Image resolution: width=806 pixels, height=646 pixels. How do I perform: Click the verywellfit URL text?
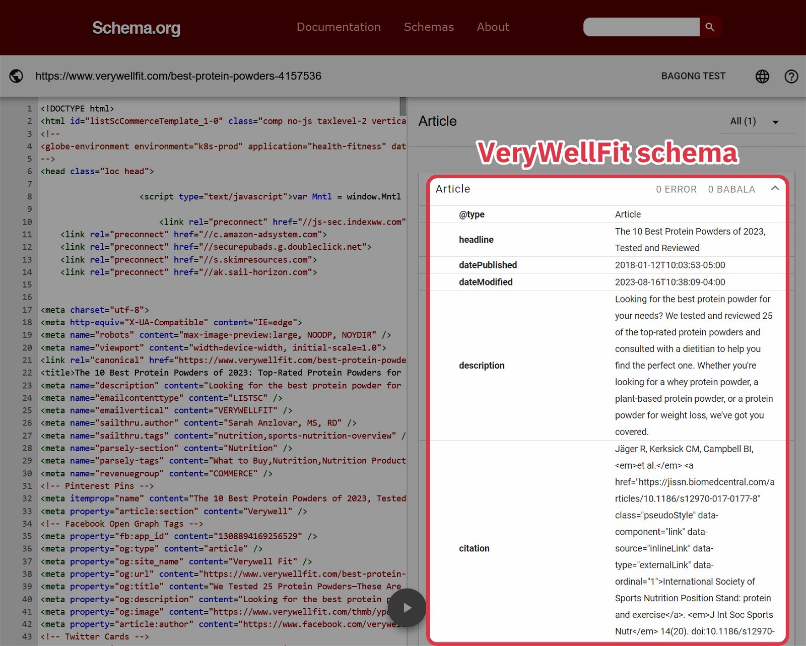click(178, 76)
